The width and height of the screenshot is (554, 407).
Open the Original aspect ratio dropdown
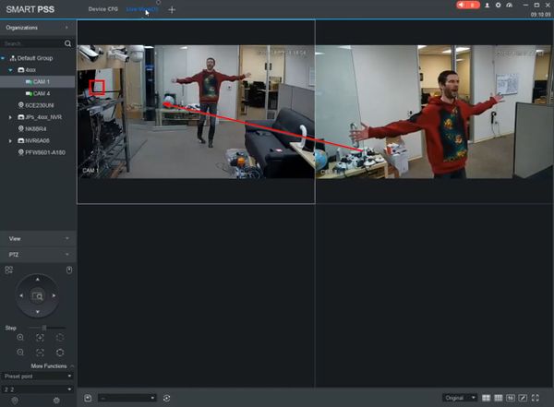coord(460,397)
